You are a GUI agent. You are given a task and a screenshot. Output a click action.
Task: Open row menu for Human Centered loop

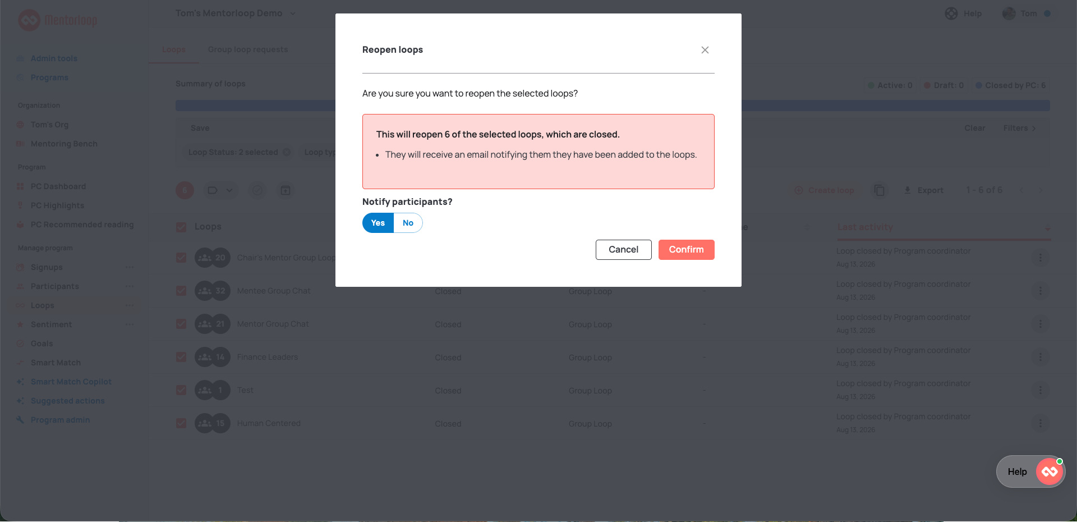1040,423
